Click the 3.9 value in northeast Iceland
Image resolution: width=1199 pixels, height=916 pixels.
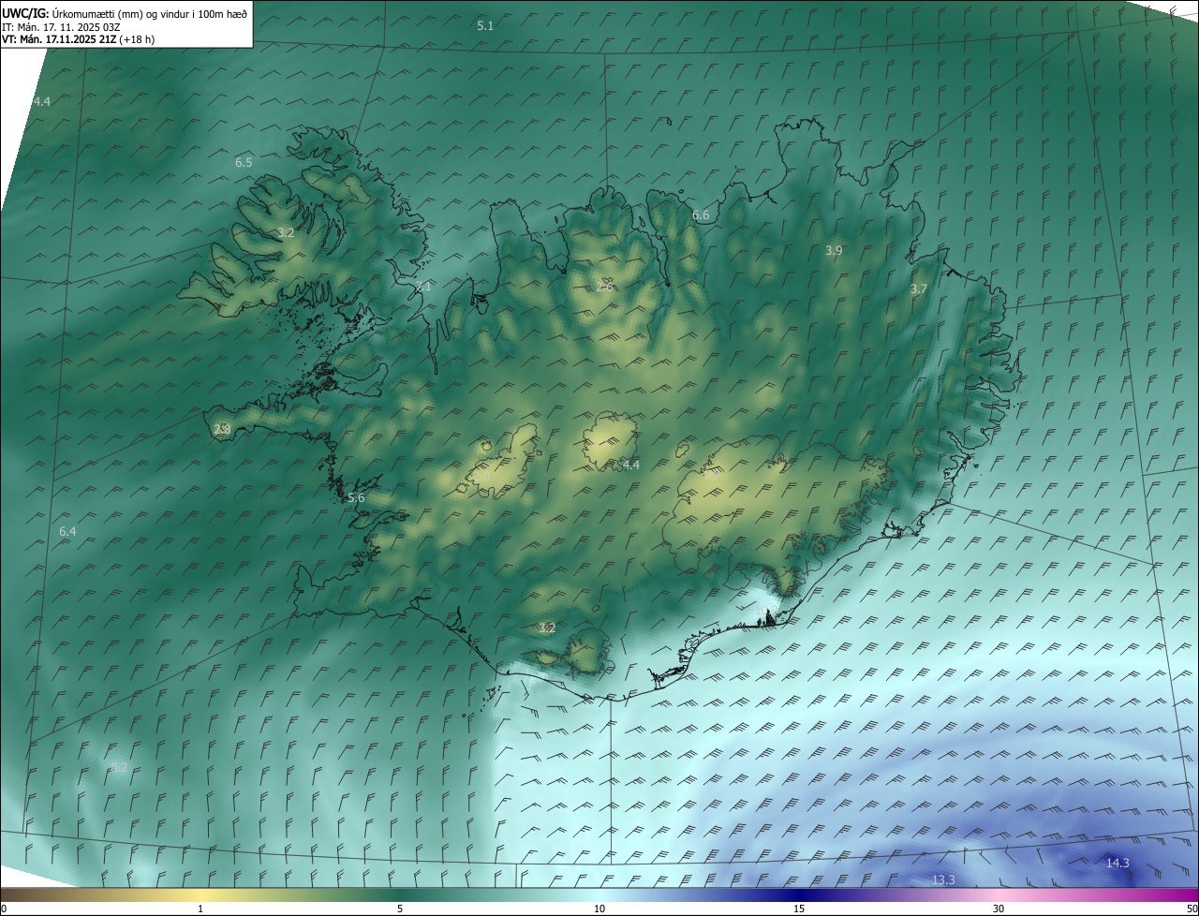coord(834,250)
